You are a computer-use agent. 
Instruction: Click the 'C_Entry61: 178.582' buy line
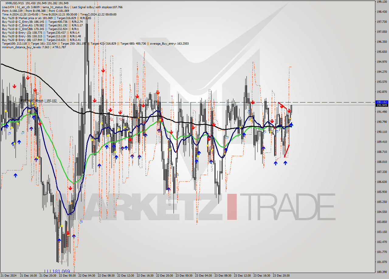click(42, 25)
